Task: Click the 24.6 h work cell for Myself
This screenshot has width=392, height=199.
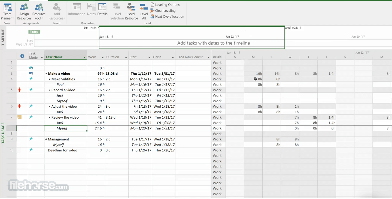Action: pos(96,128)
